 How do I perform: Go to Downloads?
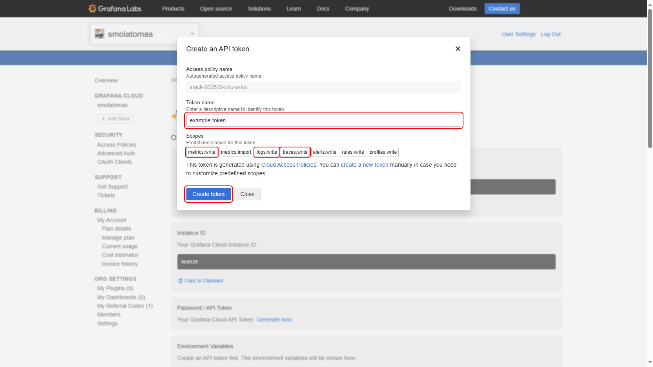click(463, 9)
